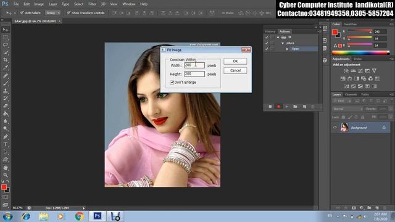Expand the Open step details
The image size is (395, 222).
287,49
